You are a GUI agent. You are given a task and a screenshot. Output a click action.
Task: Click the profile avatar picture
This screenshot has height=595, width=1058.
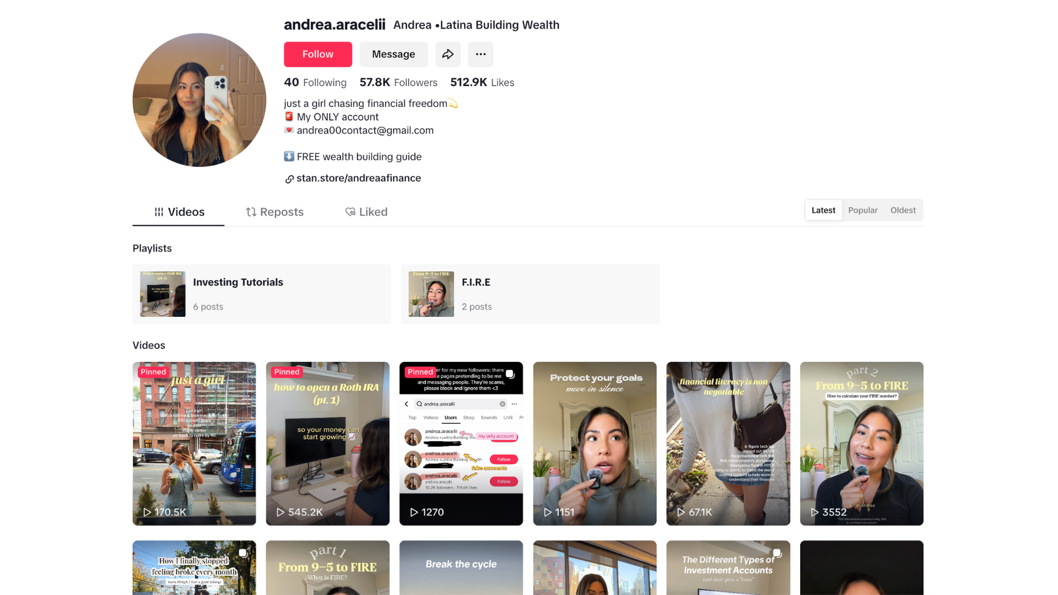199,100
